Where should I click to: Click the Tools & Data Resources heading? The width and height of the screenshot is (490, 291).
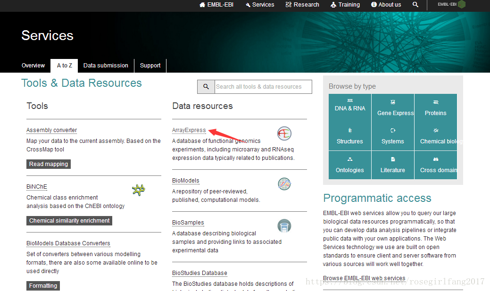[81, 83]
